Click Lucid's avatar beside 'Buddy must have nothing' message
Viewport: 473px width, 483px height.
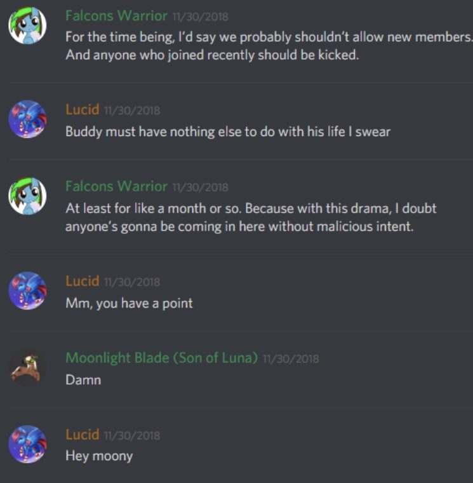[x=27, y=119]
